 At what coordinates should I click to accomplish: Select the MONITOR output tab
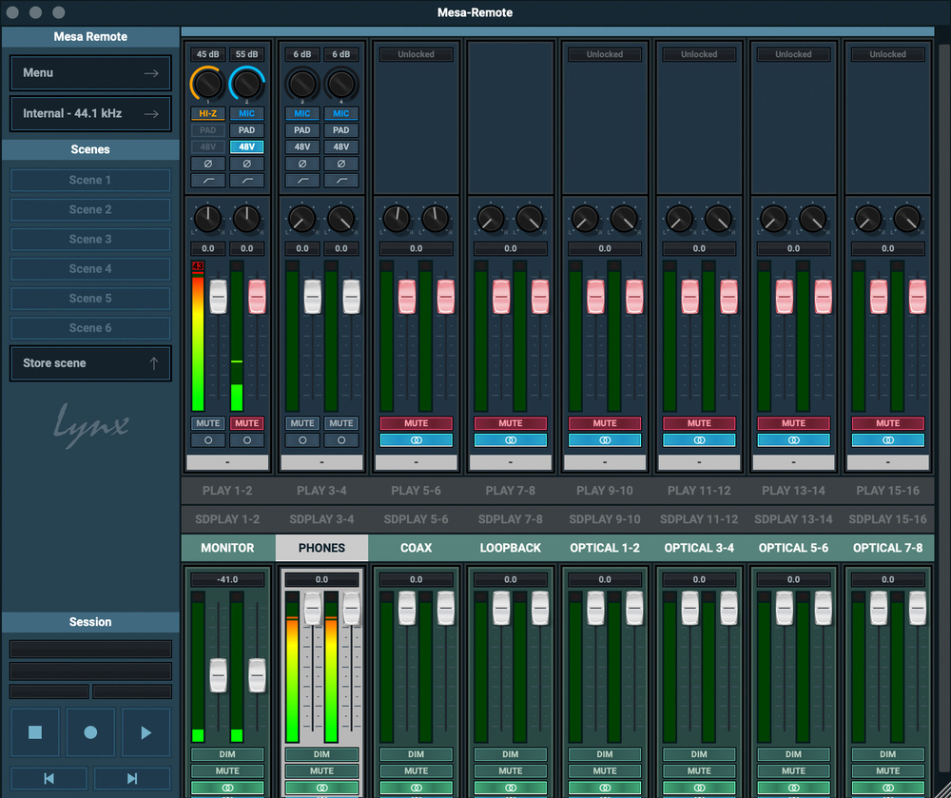(227, 548)
